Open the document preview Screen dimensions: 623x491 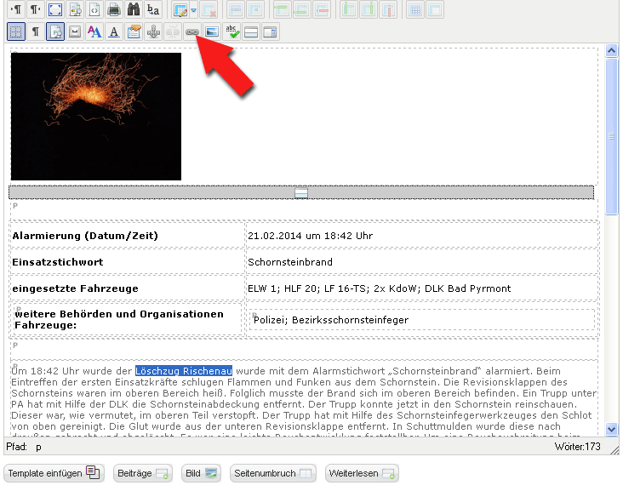coord(75,9)
